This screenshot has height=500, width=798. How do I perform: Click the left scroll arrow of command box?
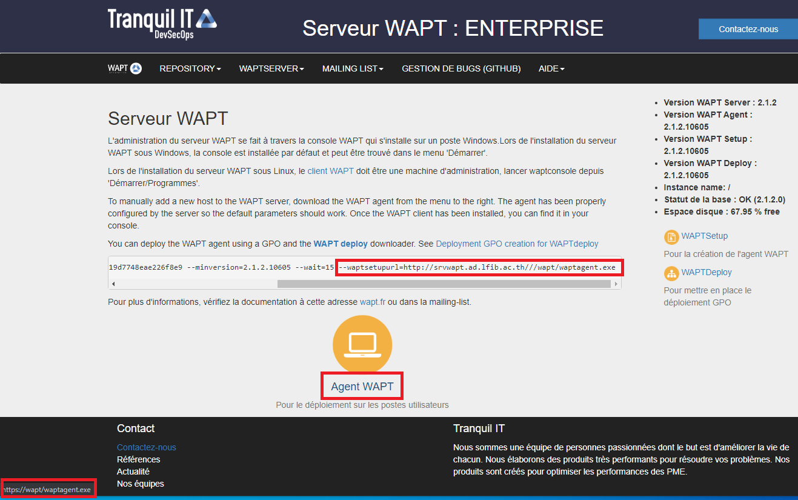(x=113, y=284)
